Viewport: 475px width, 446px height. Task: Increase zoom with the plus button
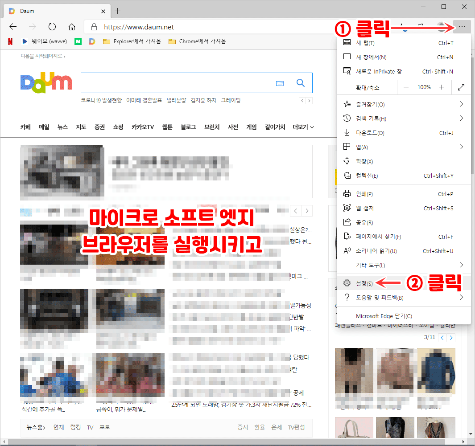click(442, 87)
